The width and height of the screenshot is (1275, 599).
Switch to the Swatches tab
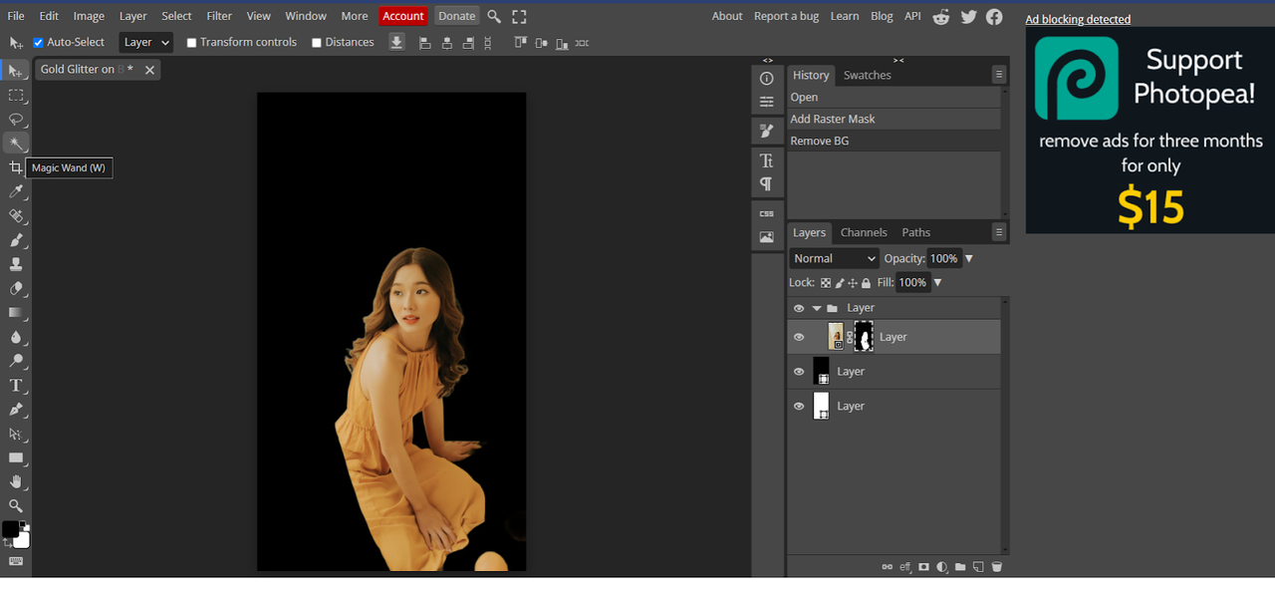tap(868, 75)
